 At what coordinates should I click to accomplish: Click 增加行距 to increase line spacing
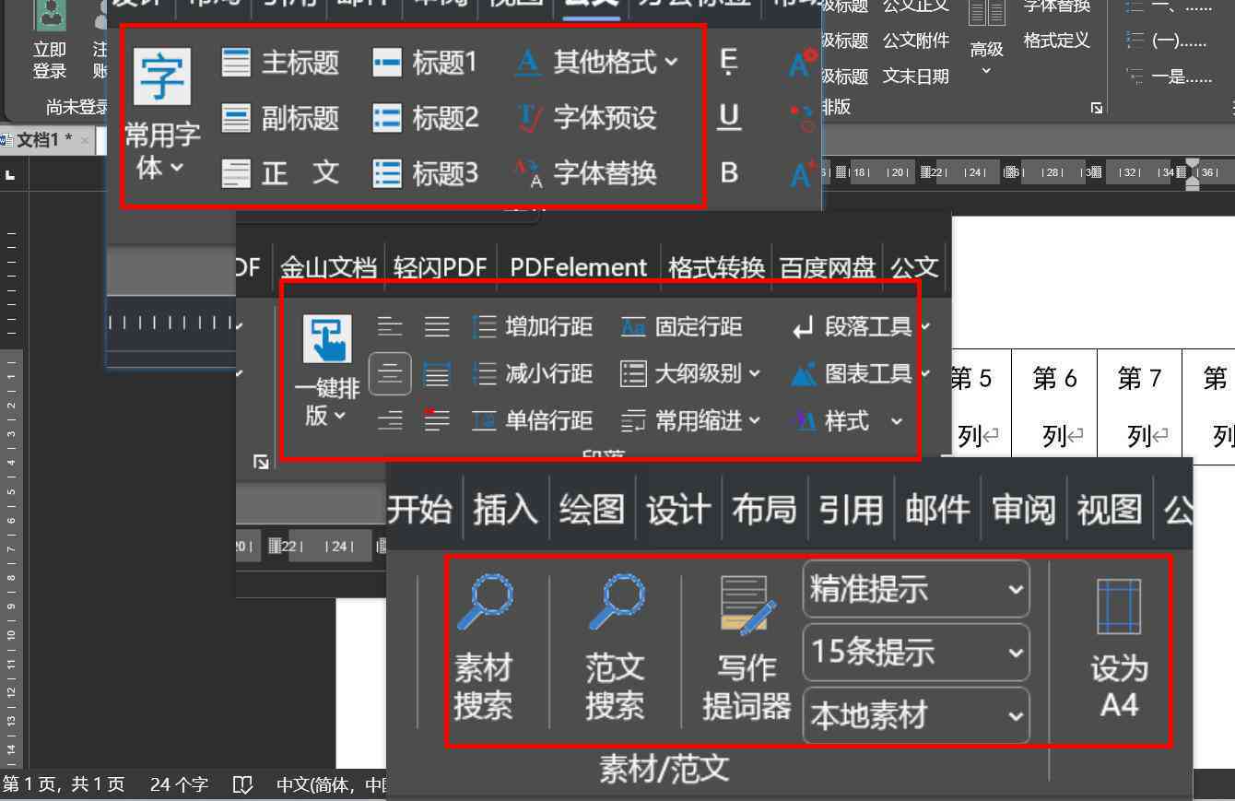(532, 326)
